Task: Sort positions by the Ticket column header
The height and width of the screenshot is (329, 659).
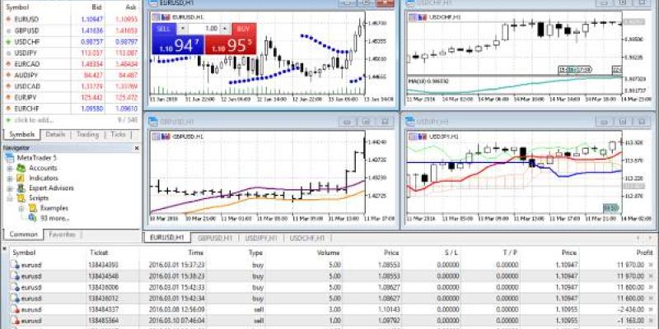Action: tap(99, 253)
